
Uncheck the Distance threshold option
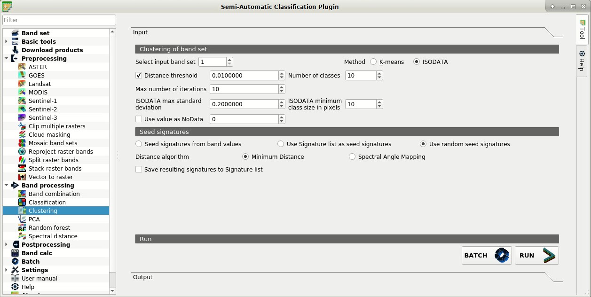click(139, 75)
